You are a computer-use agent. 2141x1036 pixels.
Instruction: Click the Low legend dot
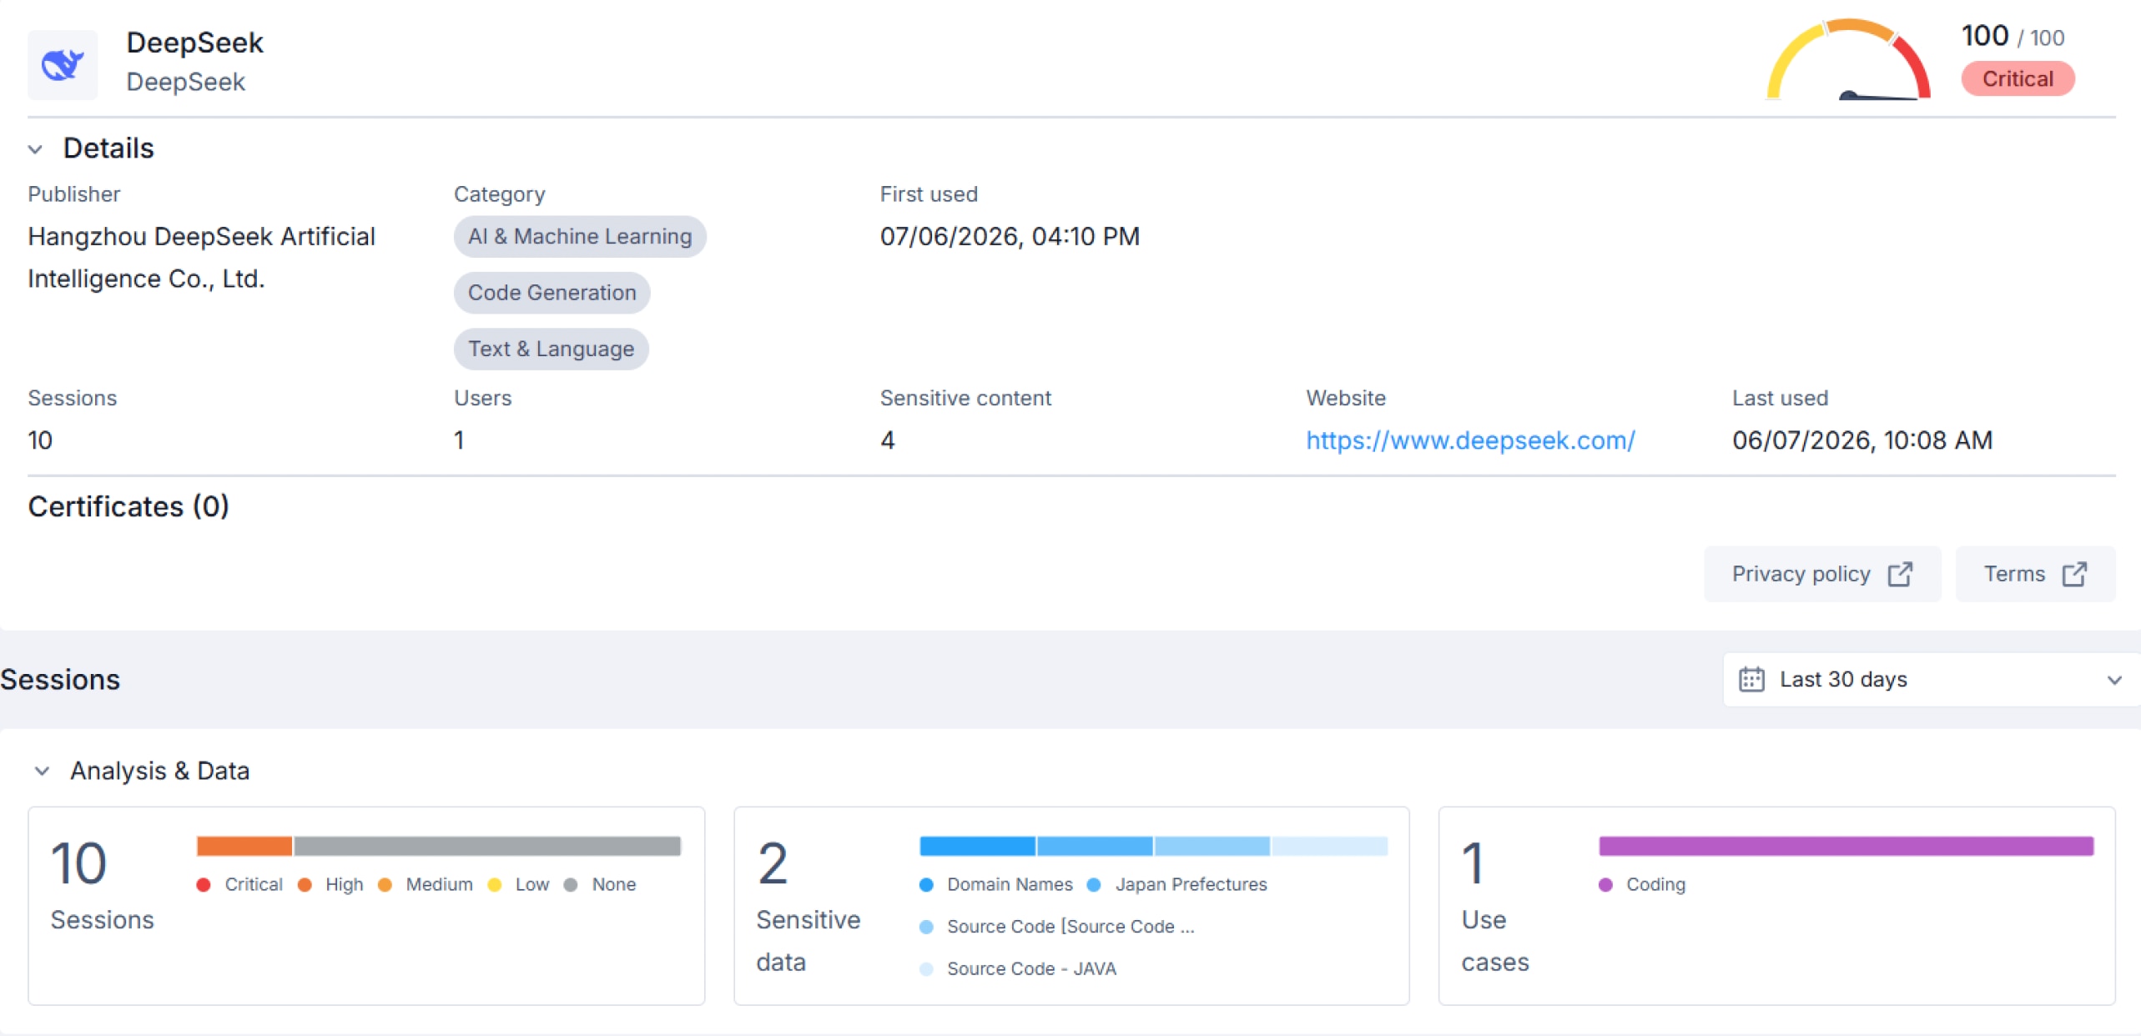[495, 884]
